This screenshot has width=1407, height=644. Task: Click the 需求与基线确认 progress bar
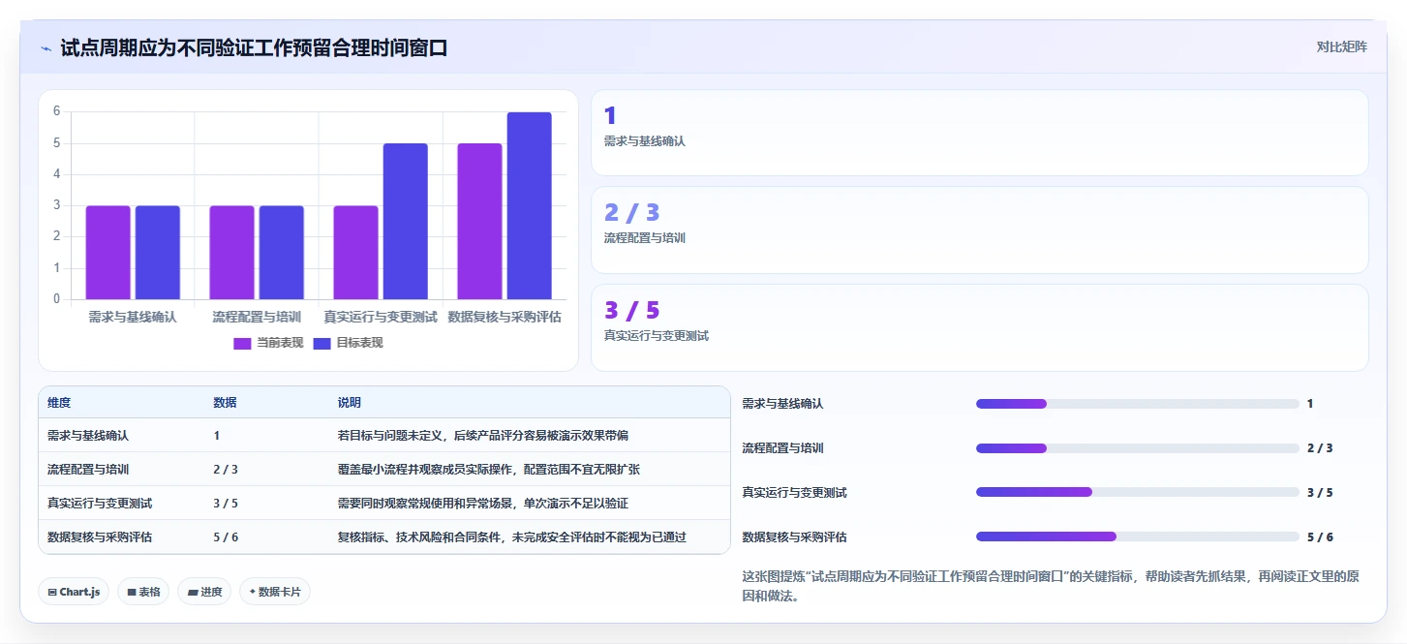[x=1137, y=404]
